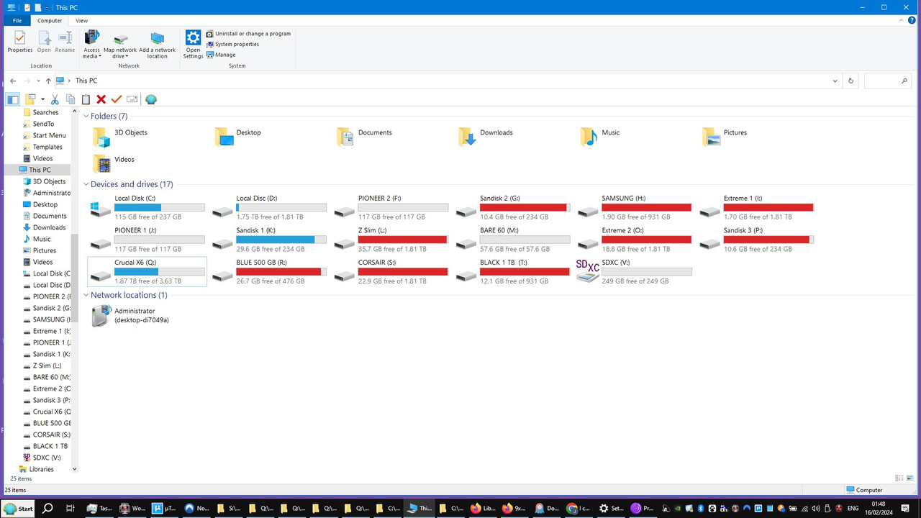Select the Local Disk (C:) drive icon
The image size is (921, 518).
pos(101,210)
